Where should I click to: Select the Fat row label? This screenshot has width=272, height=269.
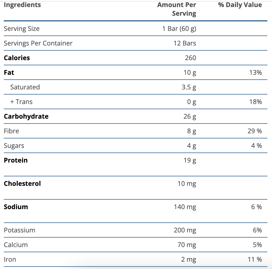pos(9,73)
